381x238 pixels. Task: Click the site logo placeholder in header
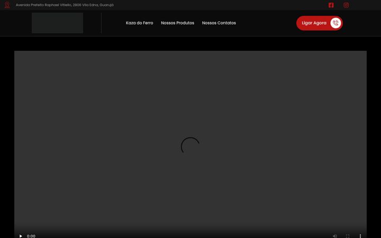[57, 23]
